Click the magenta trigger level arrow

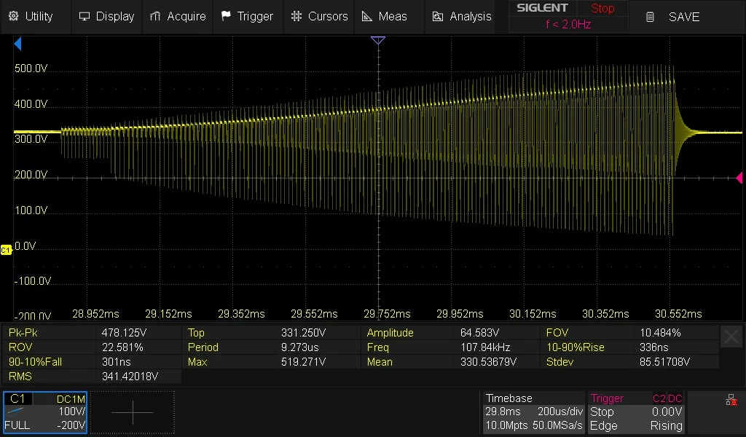point(739,178)
